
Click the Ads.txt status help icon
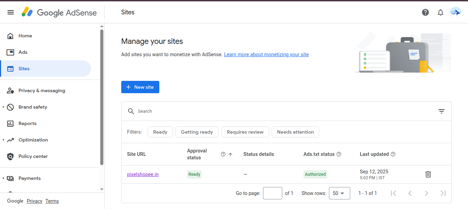[339, 154]
